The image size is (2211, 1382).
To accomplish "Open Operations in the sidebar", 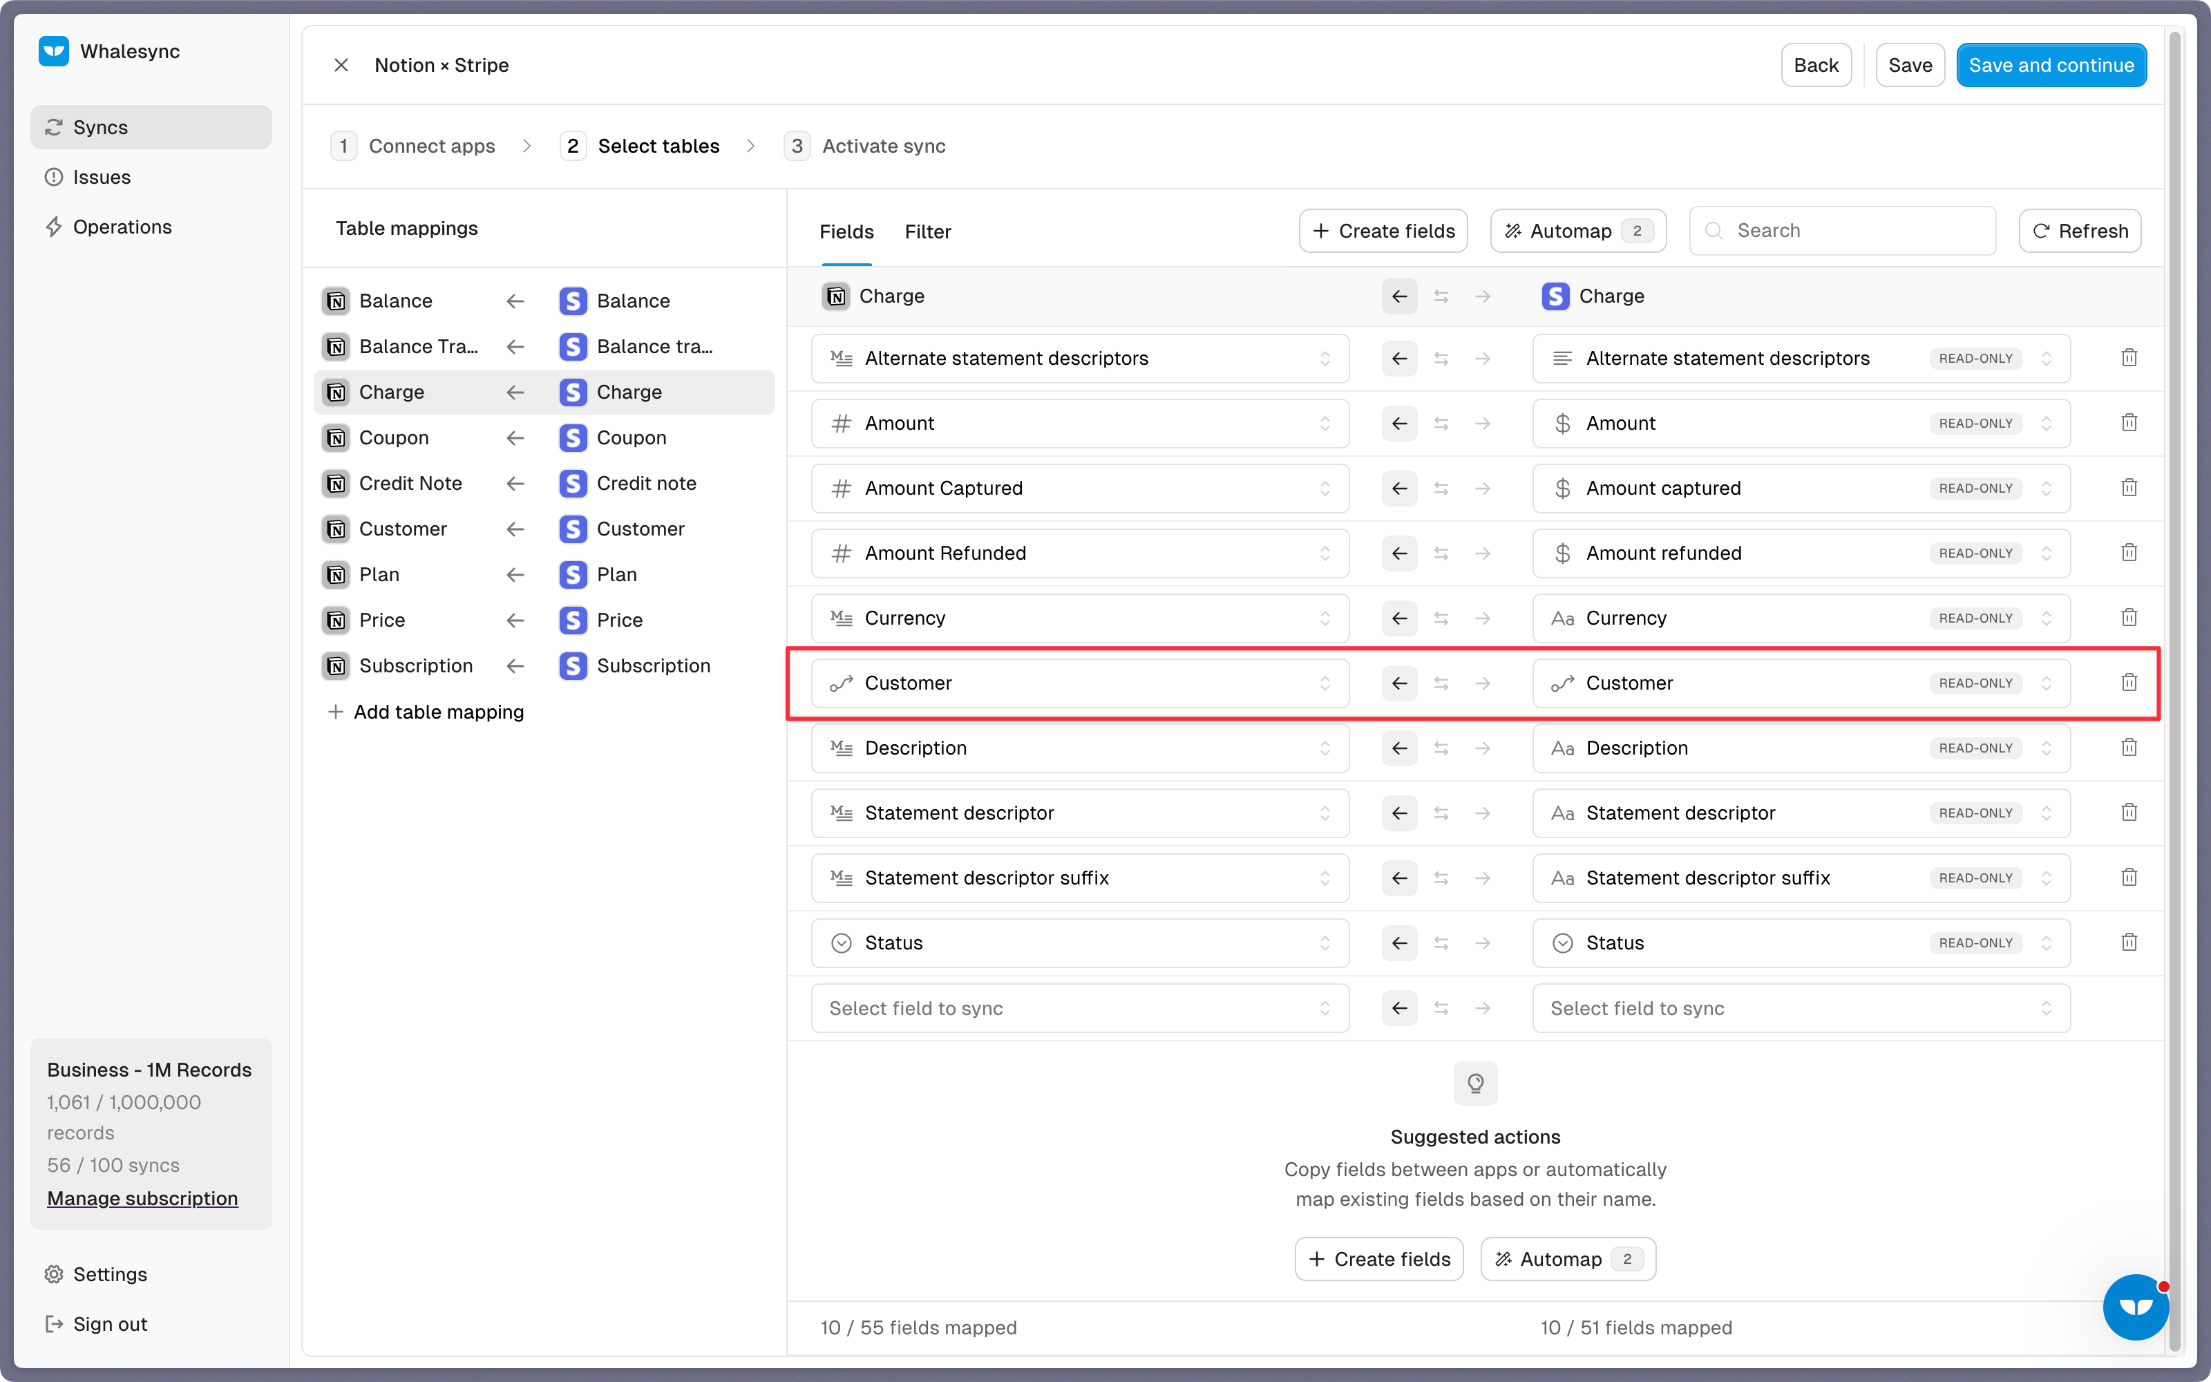I will (x=151, y=227).
